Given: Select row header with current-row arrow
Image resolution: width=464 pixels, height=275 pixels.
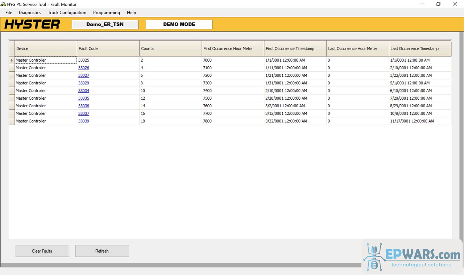Looking at the screenshot, I should tap(12, 60).
